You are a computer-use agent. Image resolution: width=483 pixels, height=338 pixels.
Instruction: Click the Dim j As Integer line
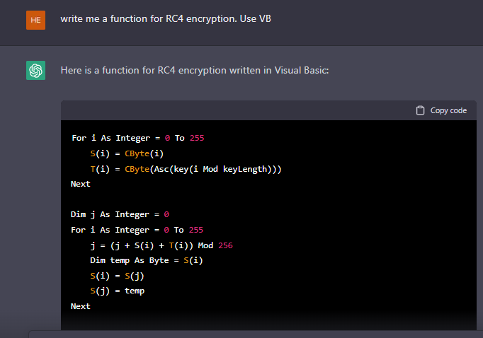click(x=120, y=214)
